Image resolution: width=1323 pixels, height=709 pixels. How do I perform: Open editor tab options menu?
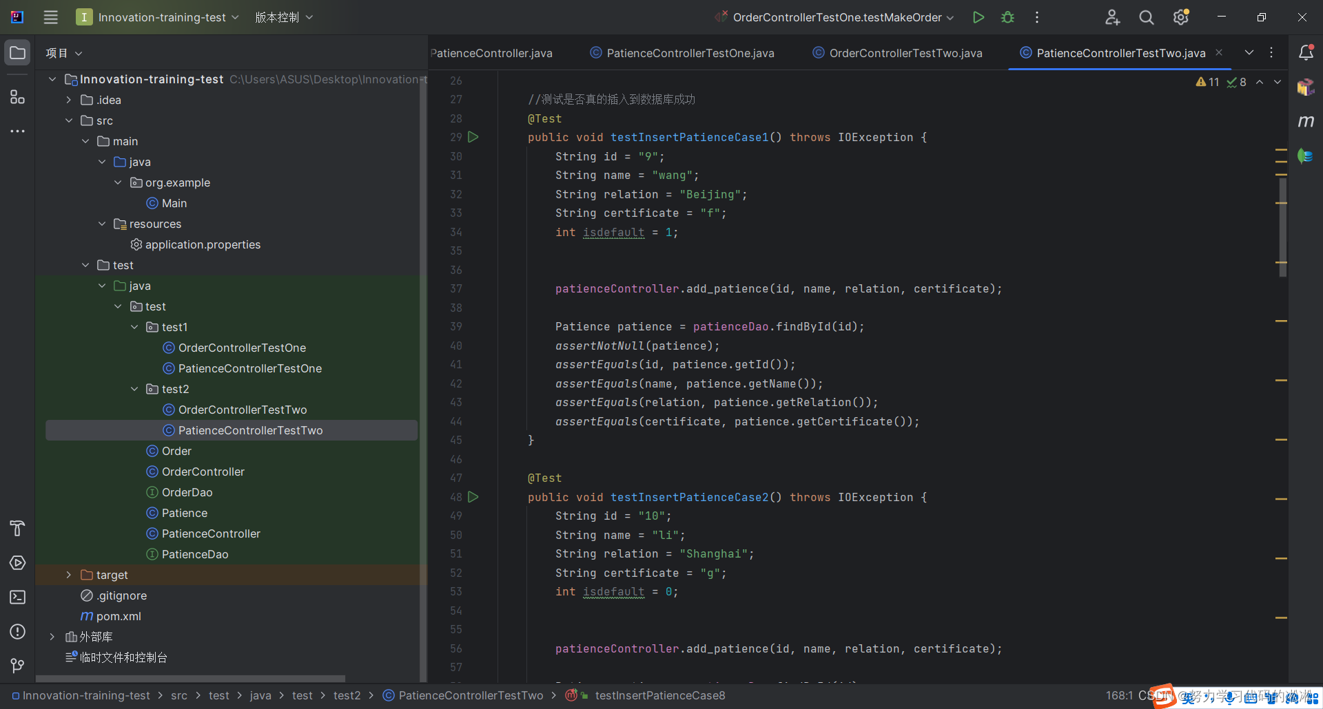1271,53
